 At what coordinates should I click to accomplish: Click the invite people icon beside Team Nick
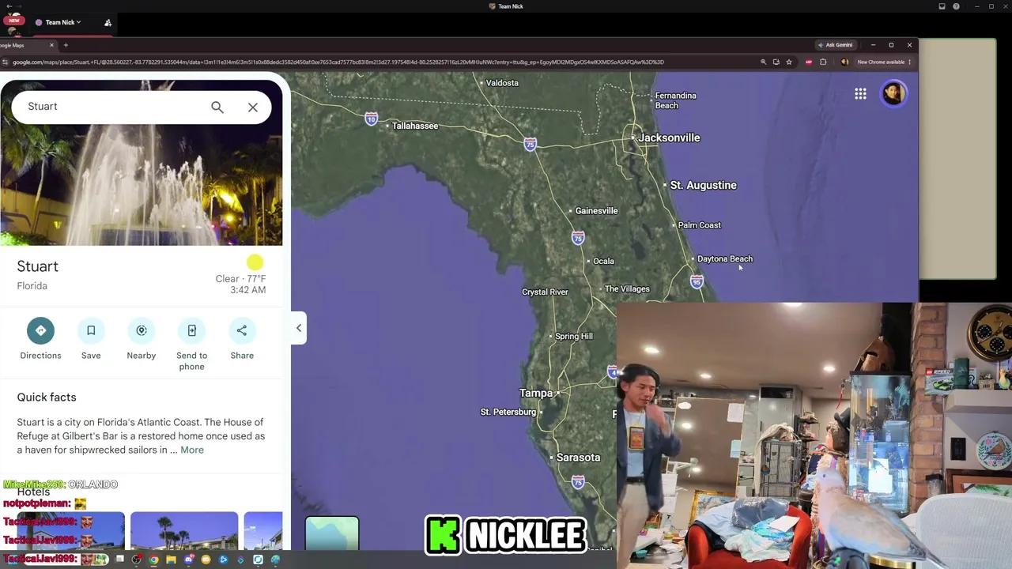pyautogui.click(x=108, y=22)
